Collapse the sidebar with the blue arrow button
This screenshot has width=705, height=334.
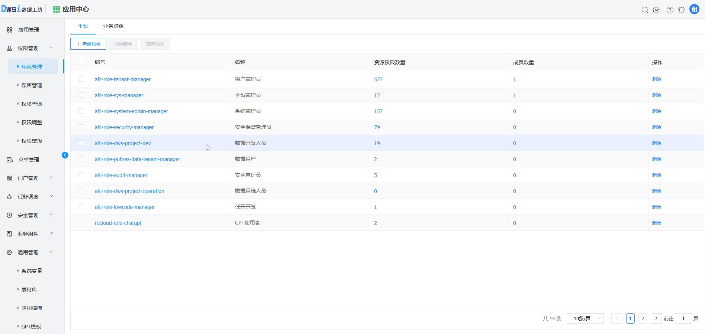[65, 155]
